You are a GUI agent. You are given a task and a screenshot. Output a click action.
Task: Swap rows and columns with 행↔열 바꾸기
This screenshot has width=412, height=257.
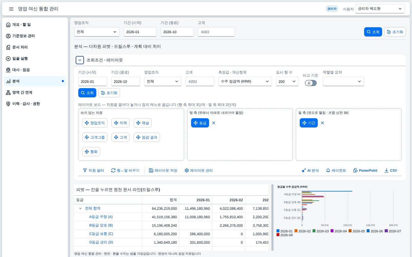click(125, 171)
